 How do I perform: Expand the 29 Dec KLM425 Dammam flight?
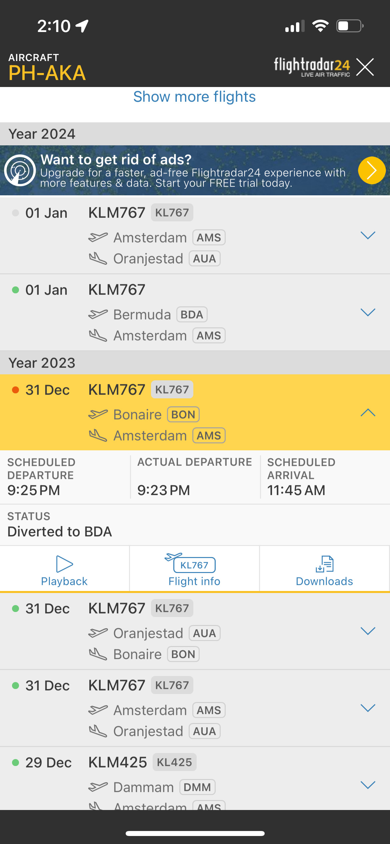click(x=368, y=785)
